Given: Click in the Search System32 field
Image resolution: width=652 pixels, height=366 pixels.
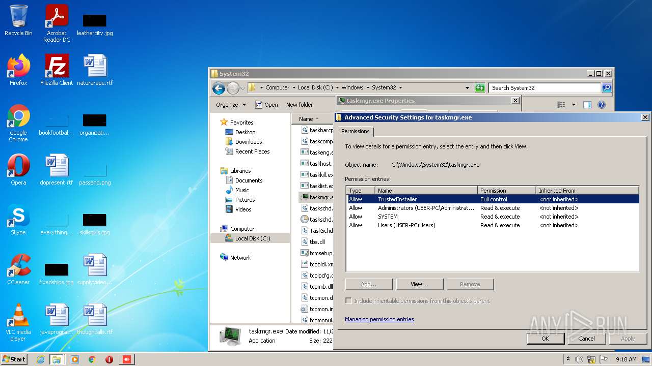Looking at the screenshot, I should pyautogui.click(x=545, y=88).
